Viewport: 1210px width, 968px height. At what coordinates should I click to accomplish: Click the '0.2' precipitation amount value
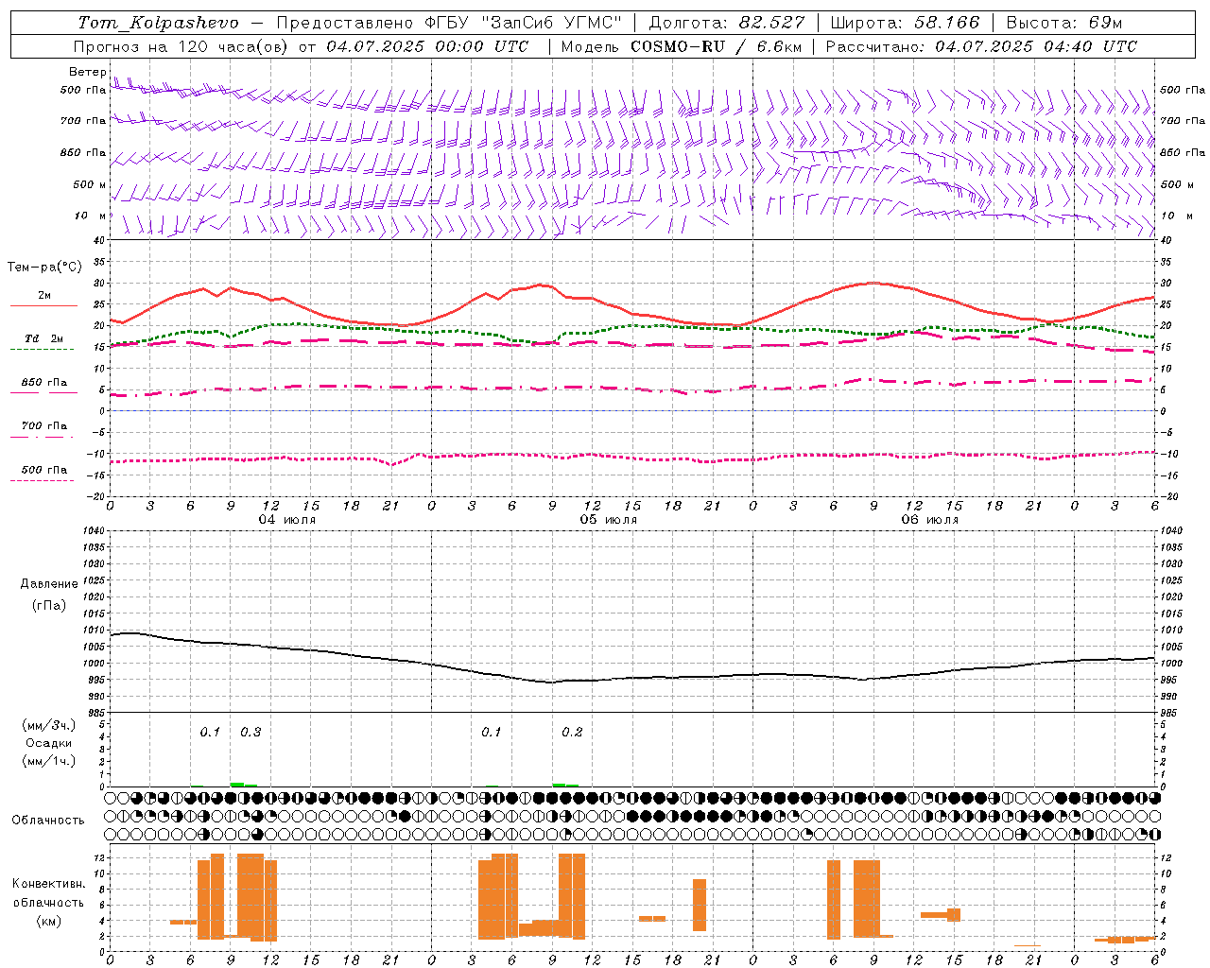[x=572, y=733]
